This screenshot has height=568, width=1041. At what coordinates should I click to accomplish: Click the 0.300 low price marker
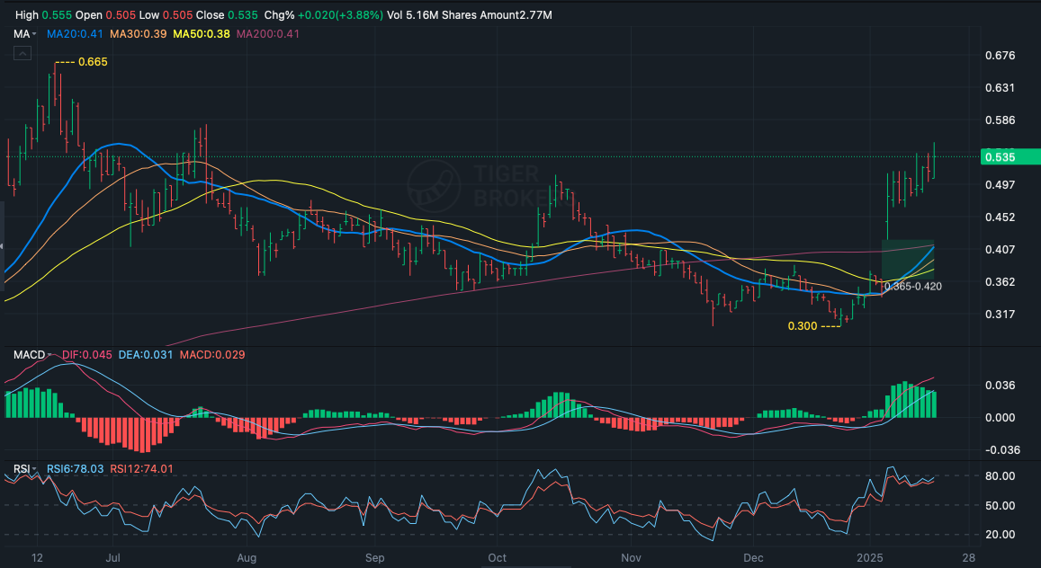pos(802,326)
